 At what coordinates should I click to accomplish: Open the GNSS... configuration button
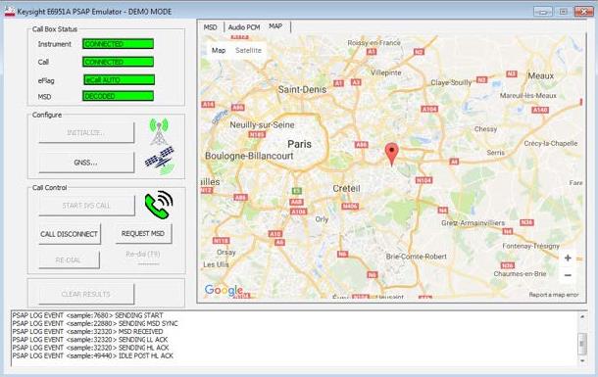pos(86,163)
